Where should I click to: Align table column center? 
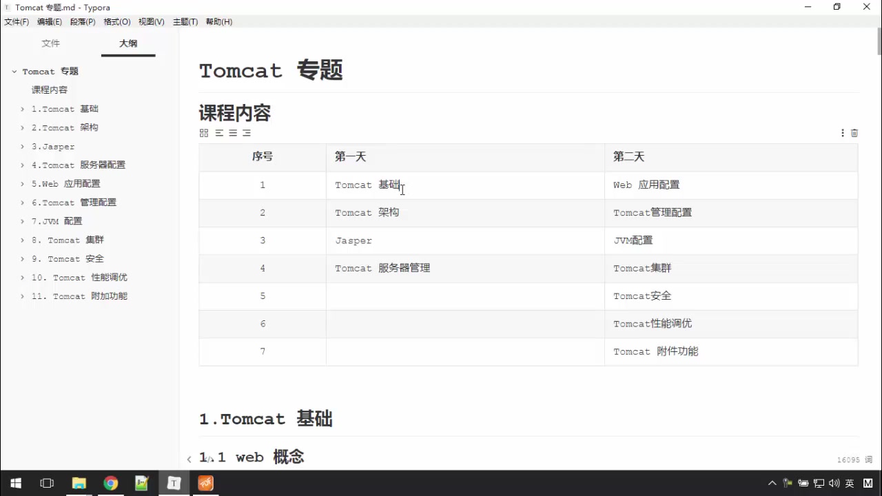click(233, 133)
